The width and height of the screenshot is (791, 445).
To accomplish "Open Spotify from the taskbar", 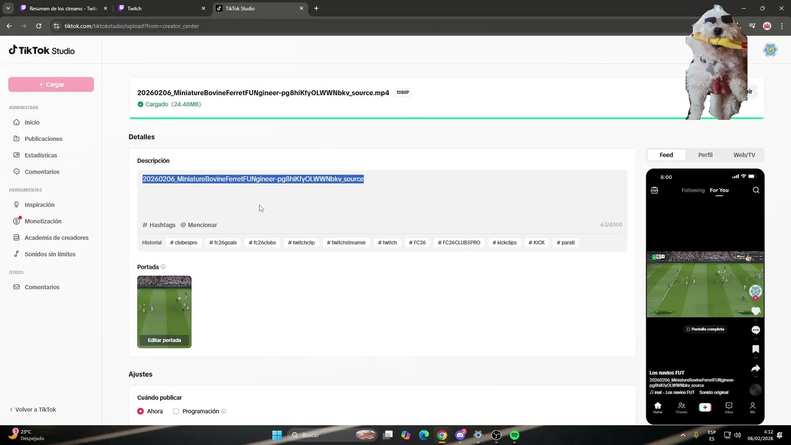I will pos(515,435).
